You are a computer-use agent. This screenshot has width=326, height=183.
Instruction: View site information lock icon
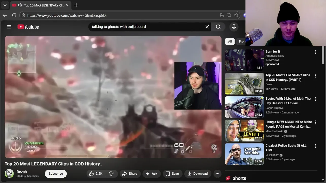coord(23,15)
